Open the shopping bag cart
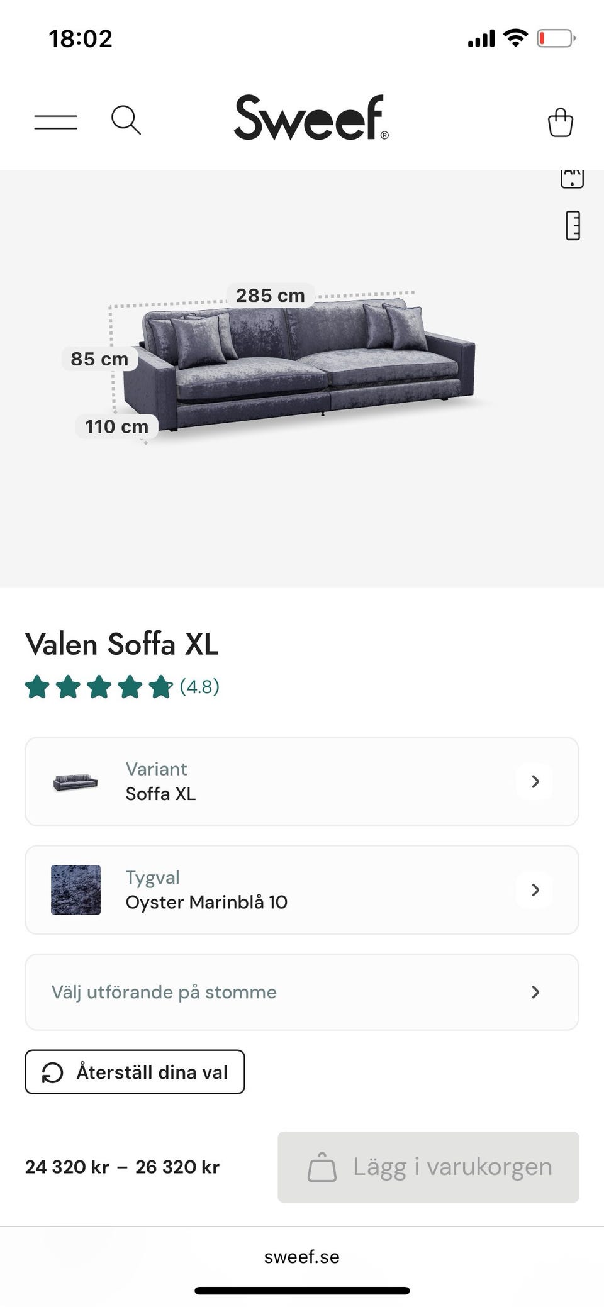604x1307 pixels. 560,121
